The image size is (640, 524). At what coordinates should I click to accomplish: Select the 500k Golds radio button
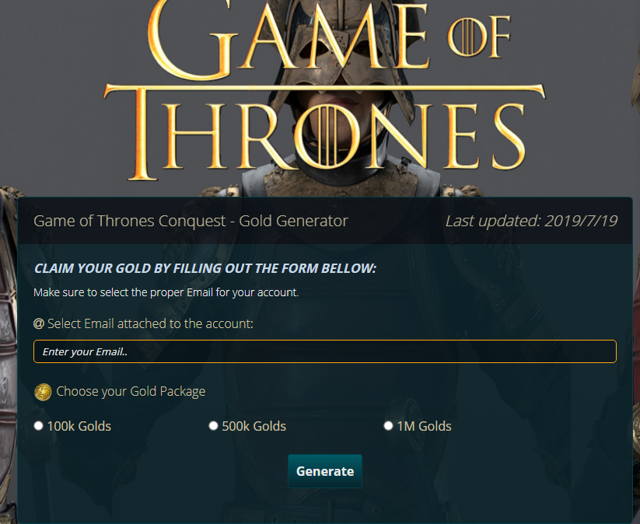[213, 426]
